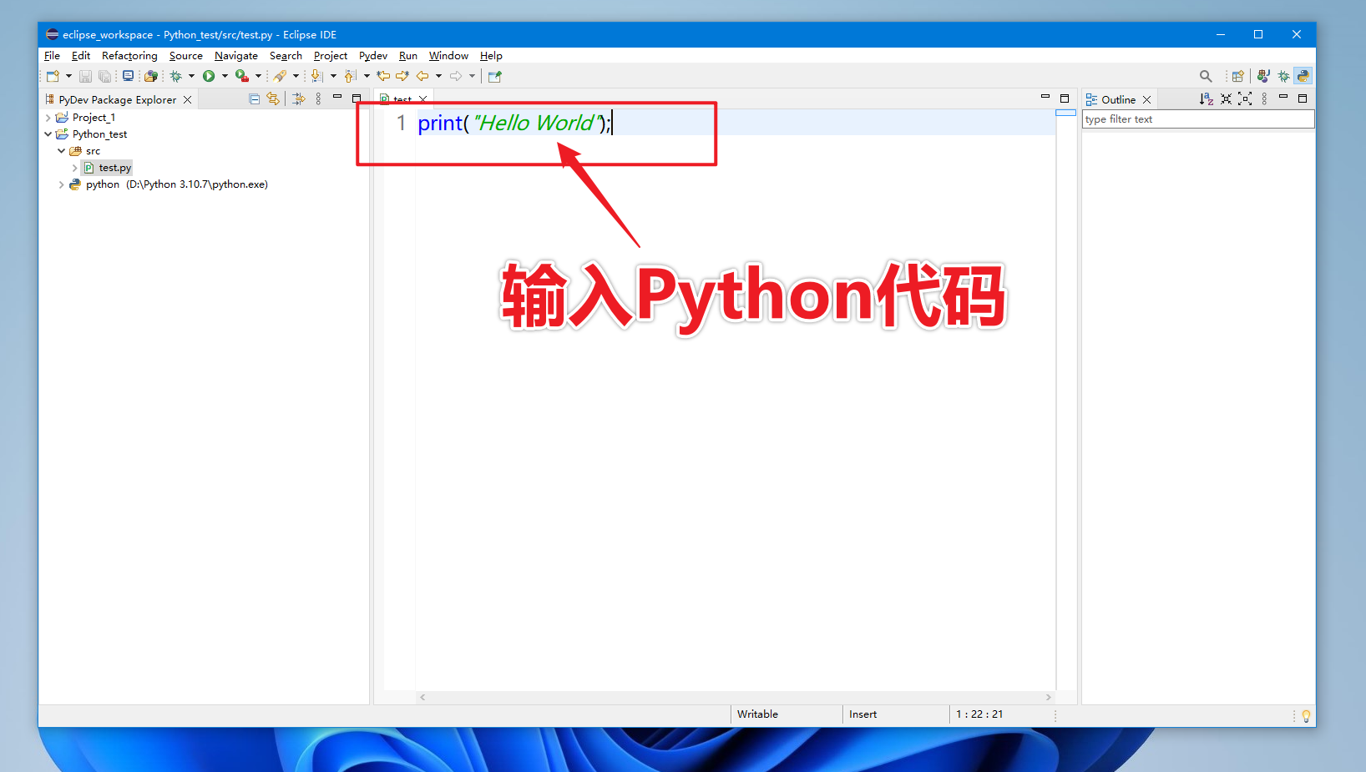This screenshot has height=772, width=1366.
Task: Expand the Project_1 tree node
Action: (x=48, y=118)
